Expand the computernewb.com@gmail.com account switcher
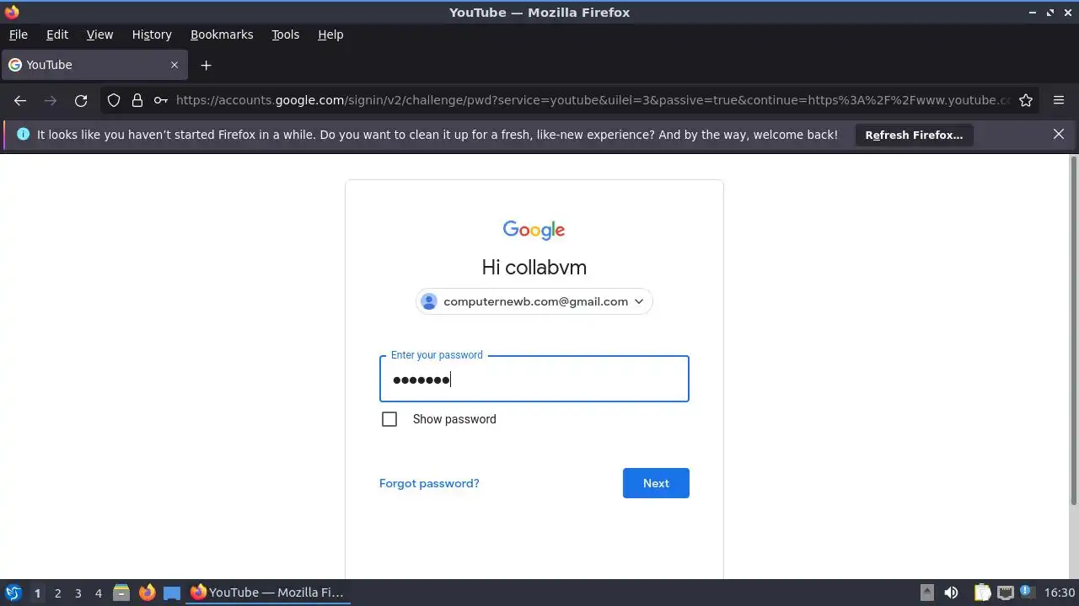Image resolution: width=1079 pixels, height=606 pixels. point(534,301)
